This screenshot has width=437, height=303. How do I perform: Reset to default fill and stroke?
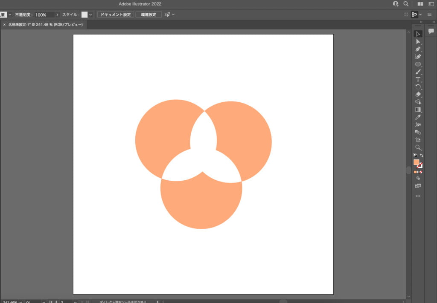point(415,156)
